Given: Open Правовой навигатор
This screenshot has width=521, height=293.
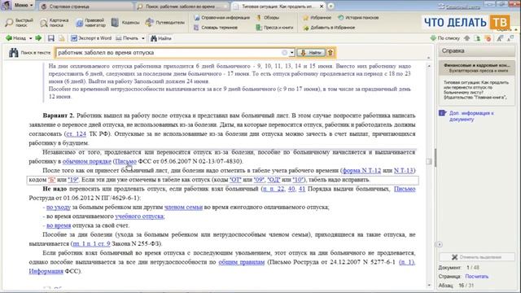Looking at the screenshot, I should click(90, 23).
